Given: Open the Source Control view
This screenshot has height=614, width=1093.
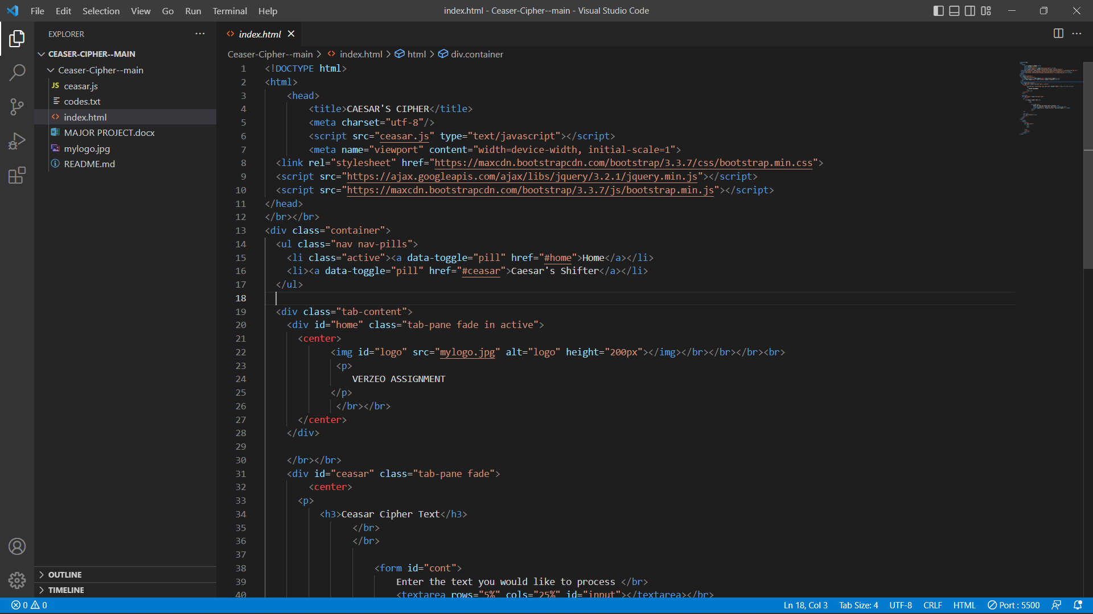Looking at the screenshot, I should click(x=17, y=106).
